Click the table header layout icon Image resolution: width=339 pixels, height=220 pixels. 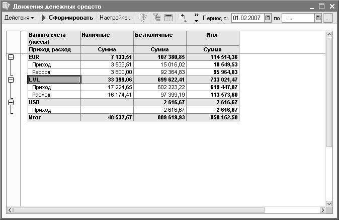pyautogui.click(x=168, y=18)
